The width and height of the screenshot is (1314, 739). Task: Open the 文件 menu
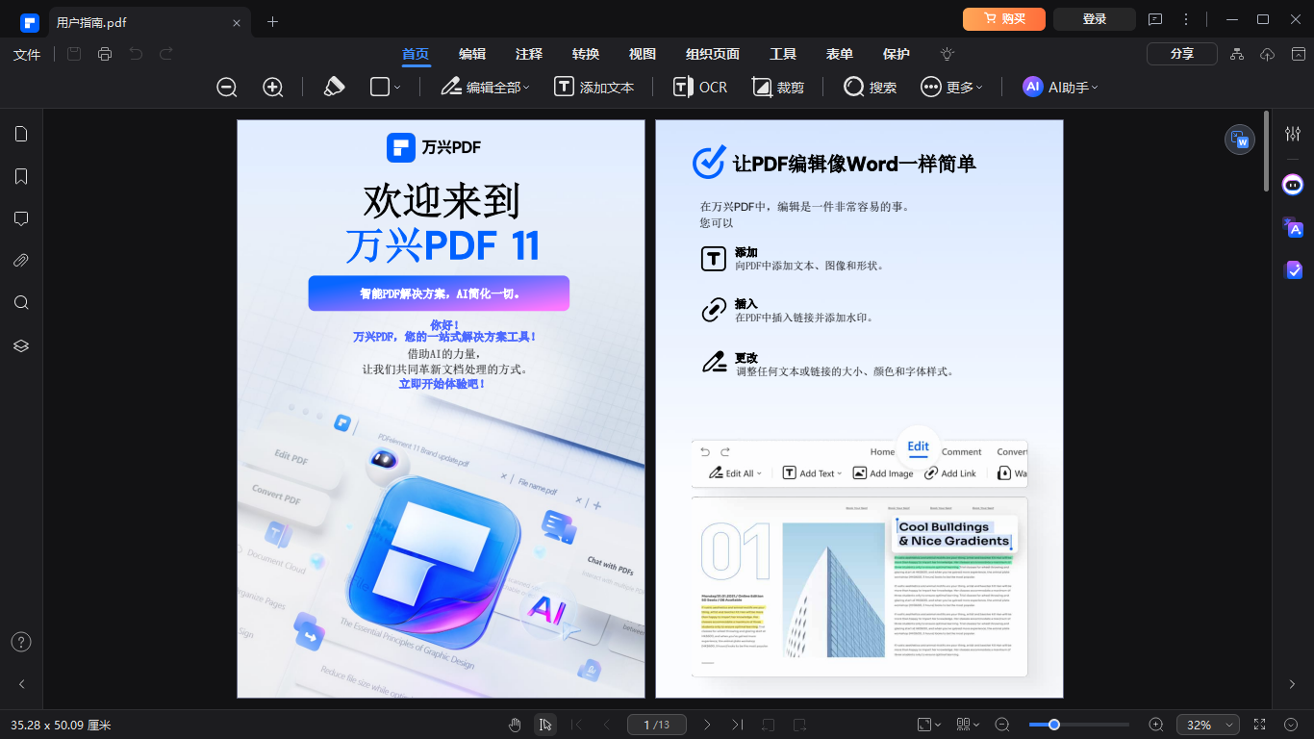(27, 54)
